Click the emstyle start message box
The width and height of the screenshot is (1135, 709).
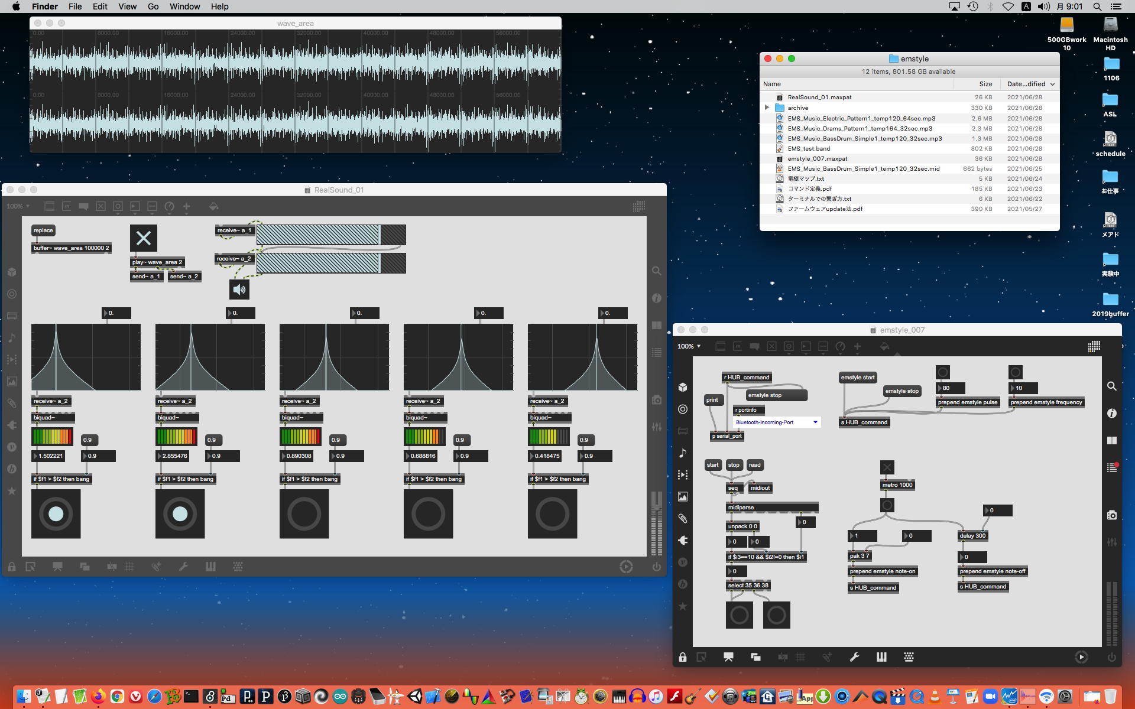tap(857, 378)
